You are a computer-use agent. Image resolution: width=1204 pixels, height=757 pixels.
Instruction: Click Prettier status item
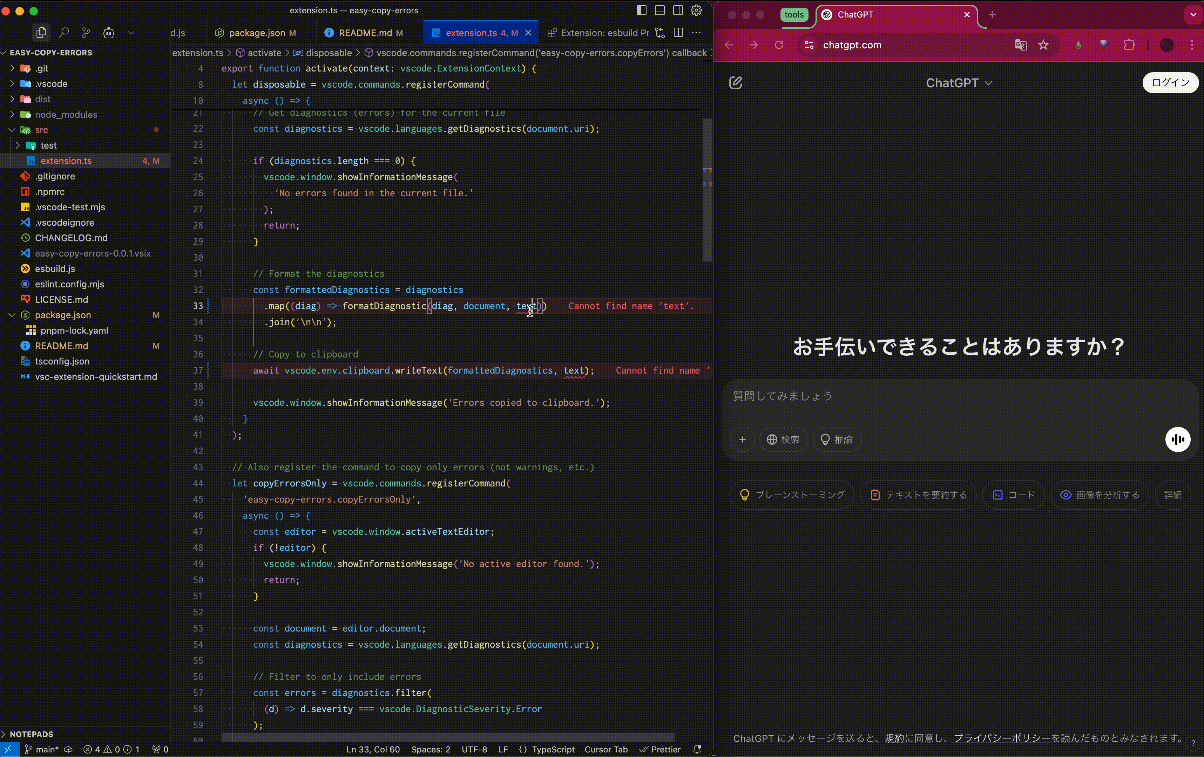pos(660,749)
